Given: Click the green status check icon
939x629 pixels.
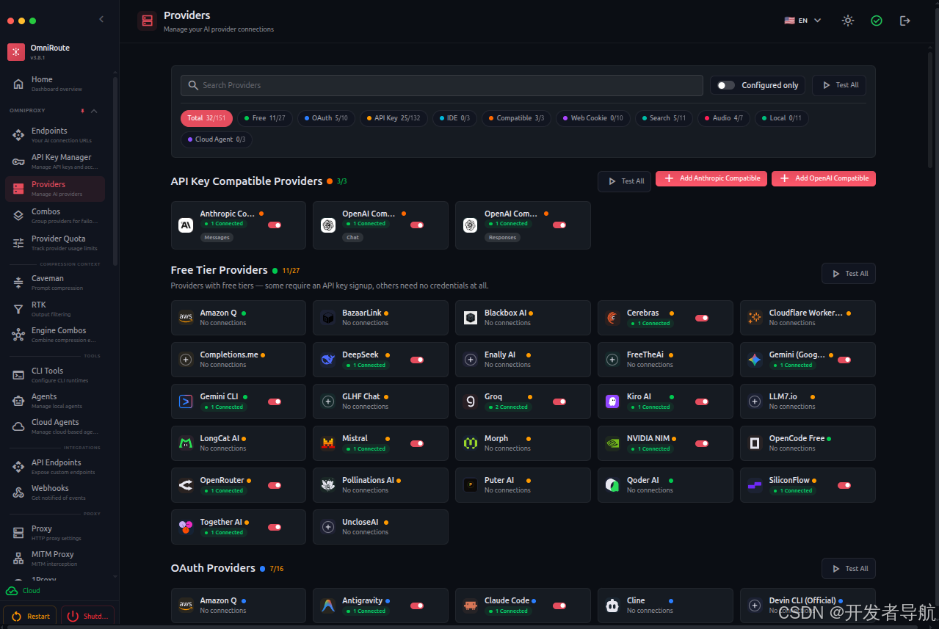Looking at the screenshot, I should tap(877, 21).
